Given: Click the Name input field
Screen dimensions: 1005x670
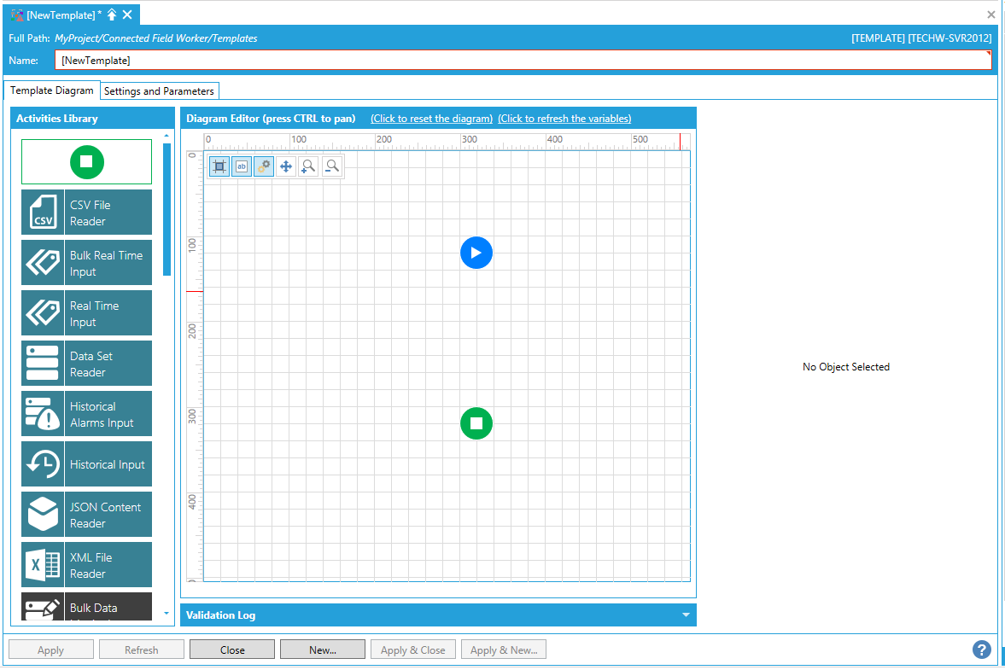Looking at the screenshot, I should (x=523, y=61).
